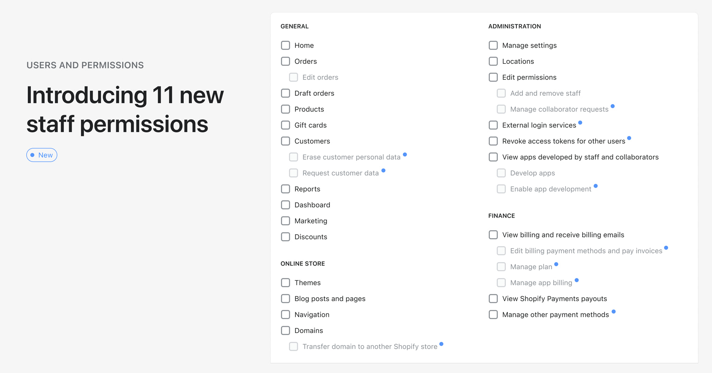
Task: Check the Gift cards permission
Action: tap(285, 125)
